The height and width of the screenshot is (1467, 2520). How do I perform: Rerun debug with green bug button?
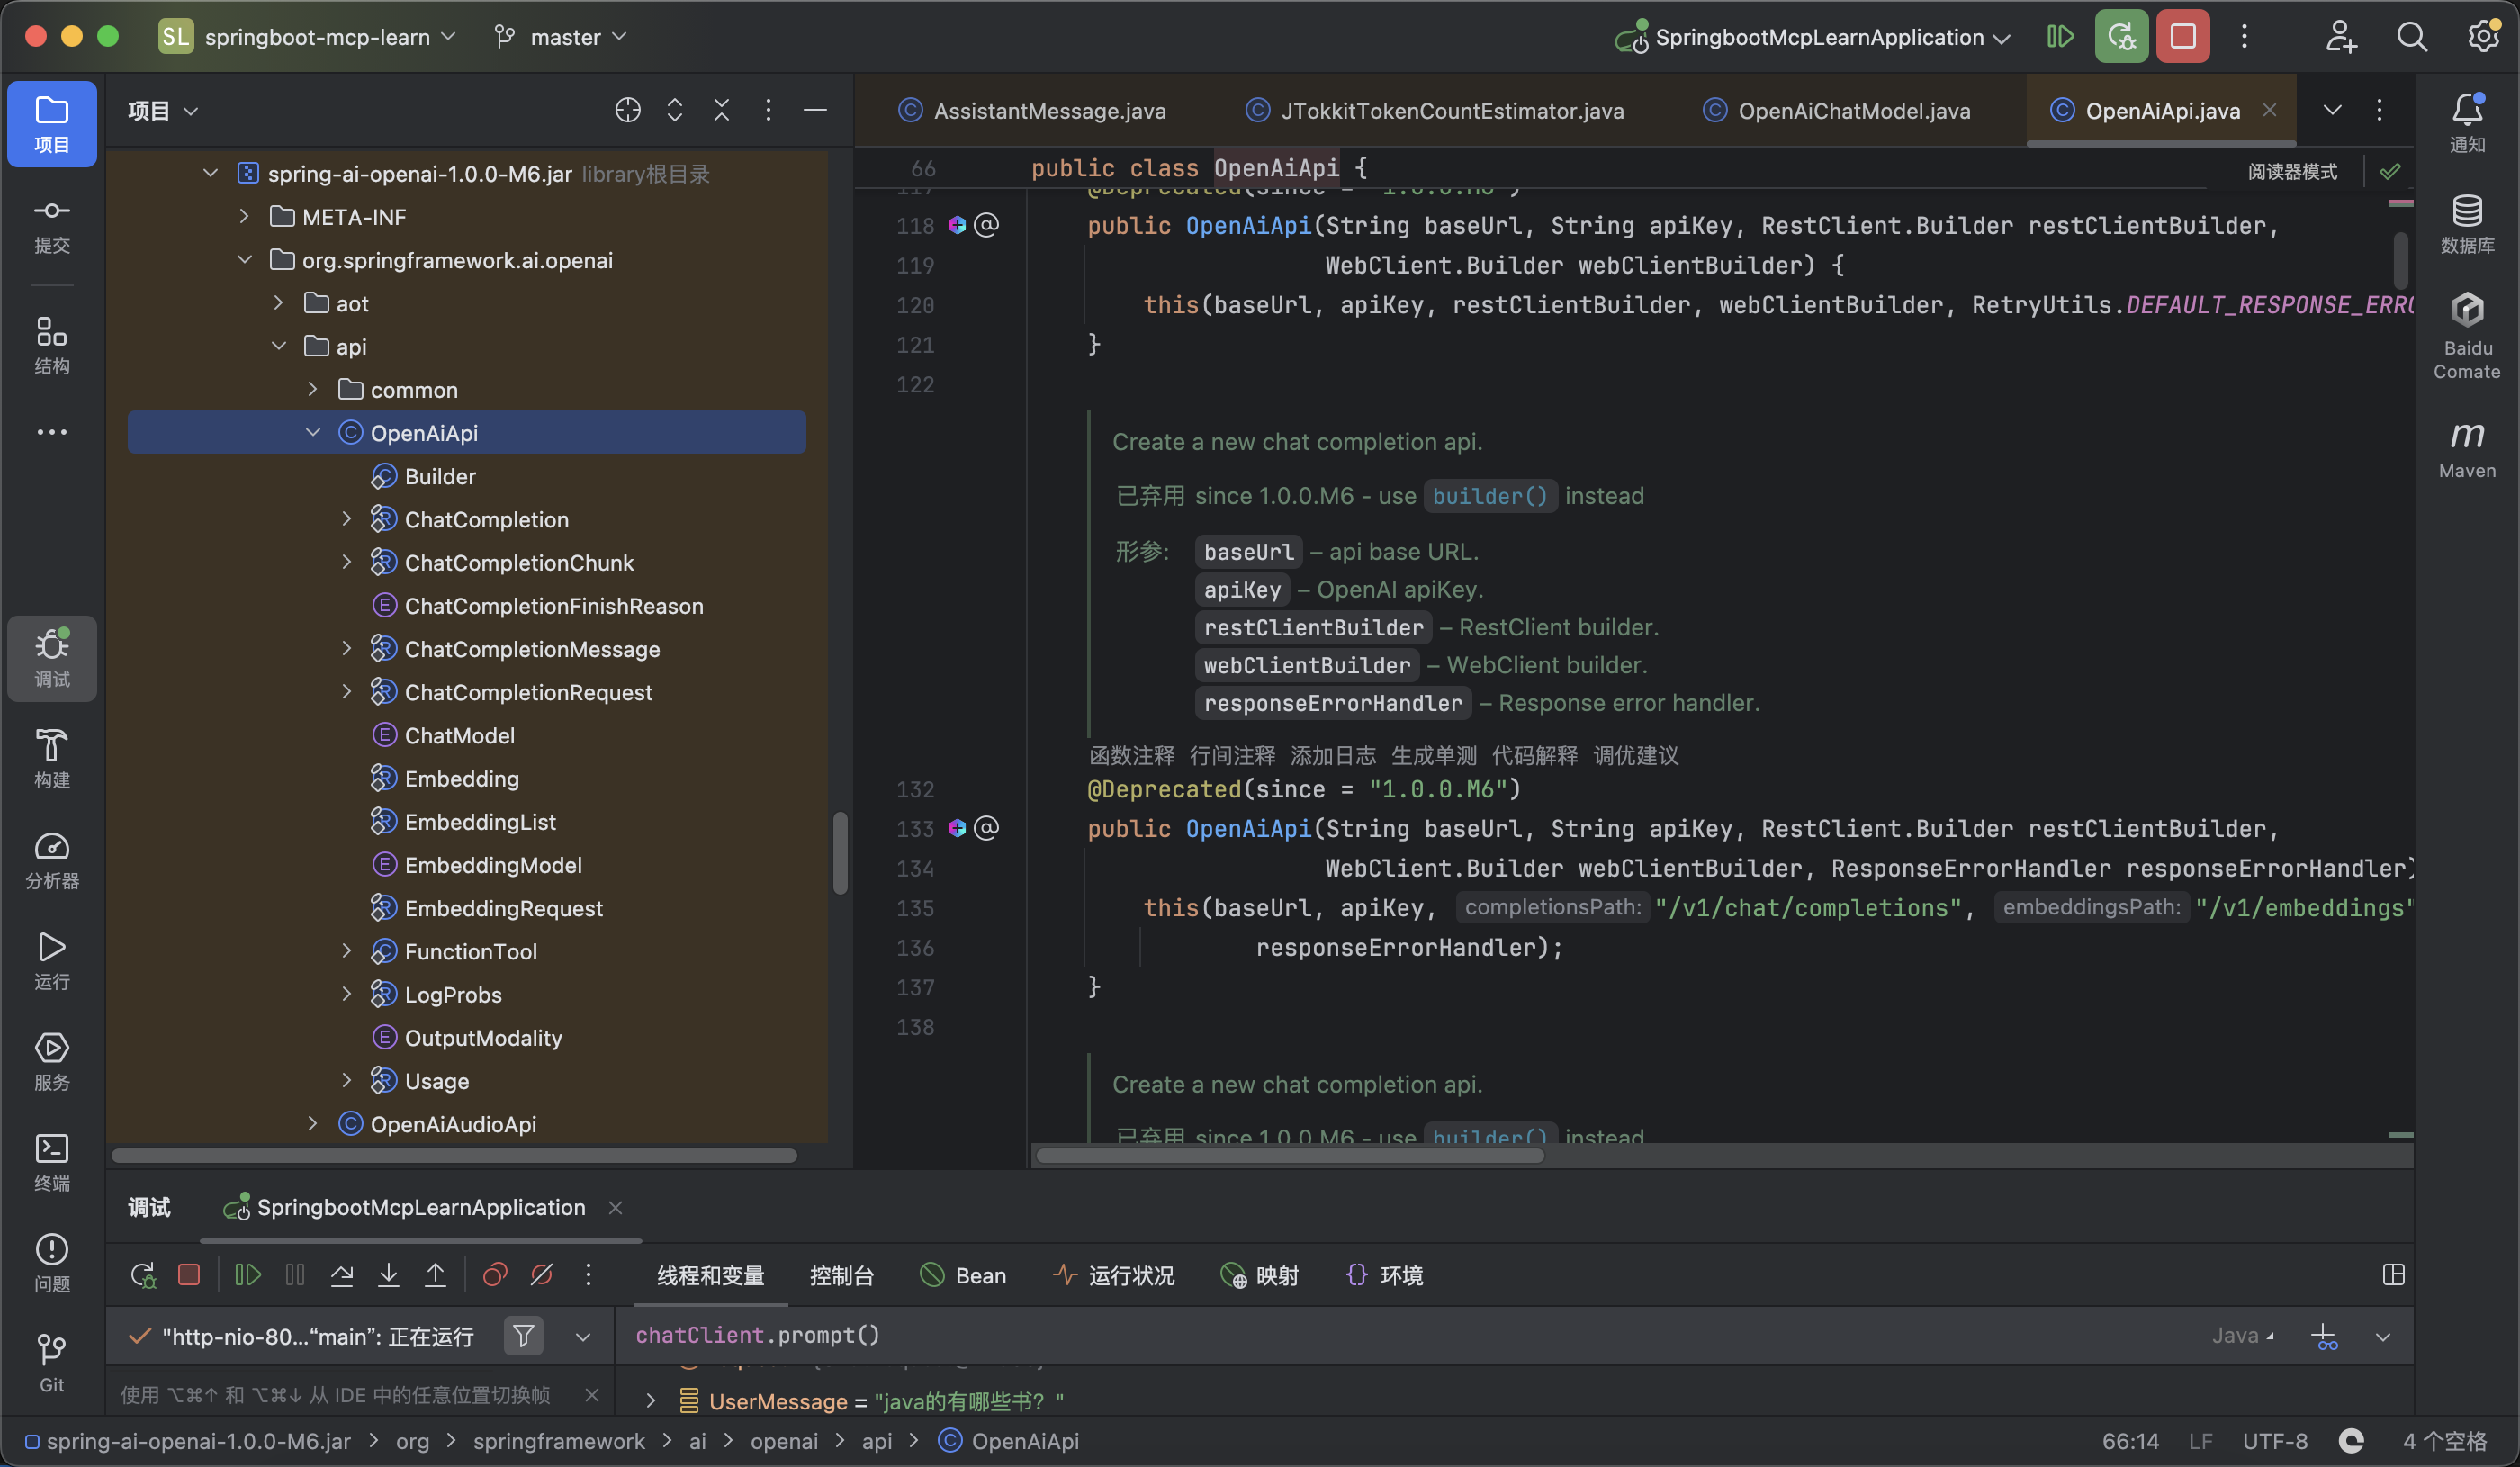(x=2122, y=37)
